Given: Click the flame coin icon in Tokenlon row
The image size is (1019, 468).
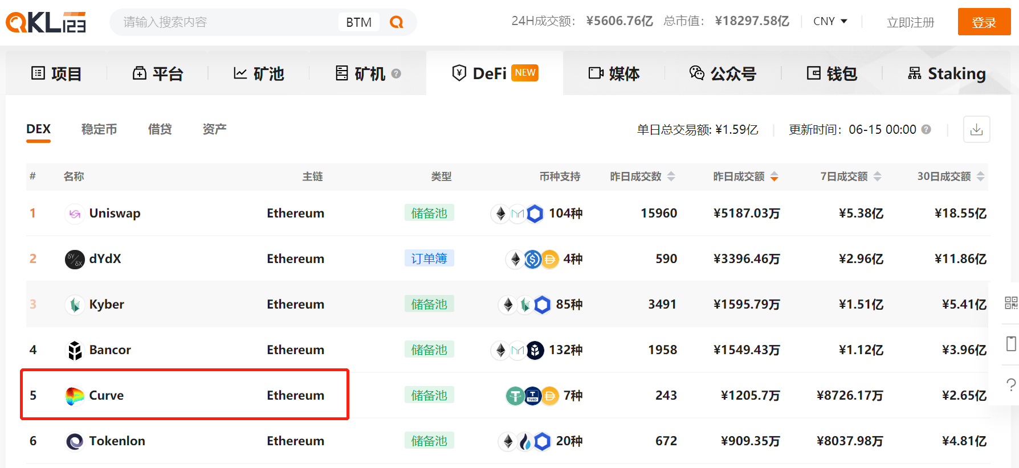Looking at the screenshot, I should [x=525, y=441].
